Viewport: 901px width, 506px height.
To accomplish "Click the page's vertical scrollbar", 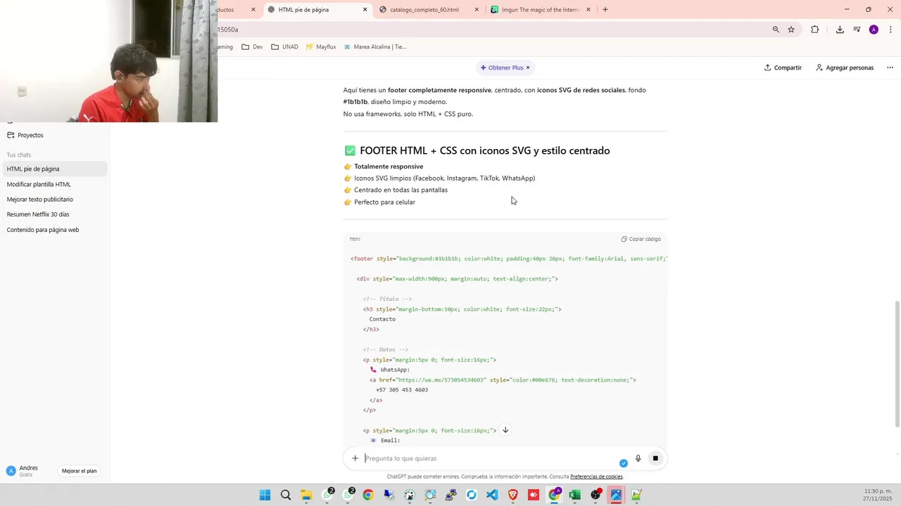I will [x=897, y=363].
